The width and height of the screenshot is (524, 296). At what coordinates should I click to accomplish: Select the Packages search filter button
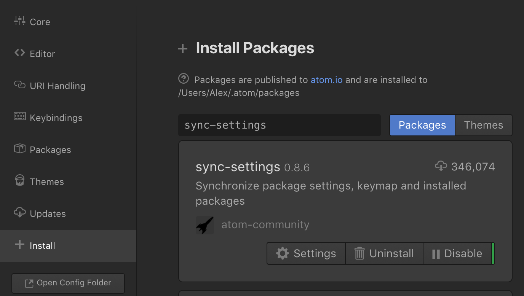point(422,125)
